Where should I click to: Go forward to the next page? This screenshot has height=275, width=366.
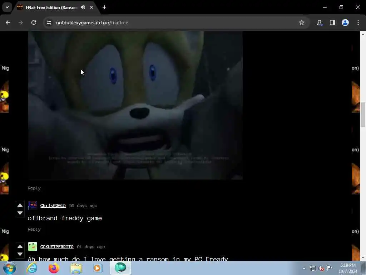pos(21,23)
